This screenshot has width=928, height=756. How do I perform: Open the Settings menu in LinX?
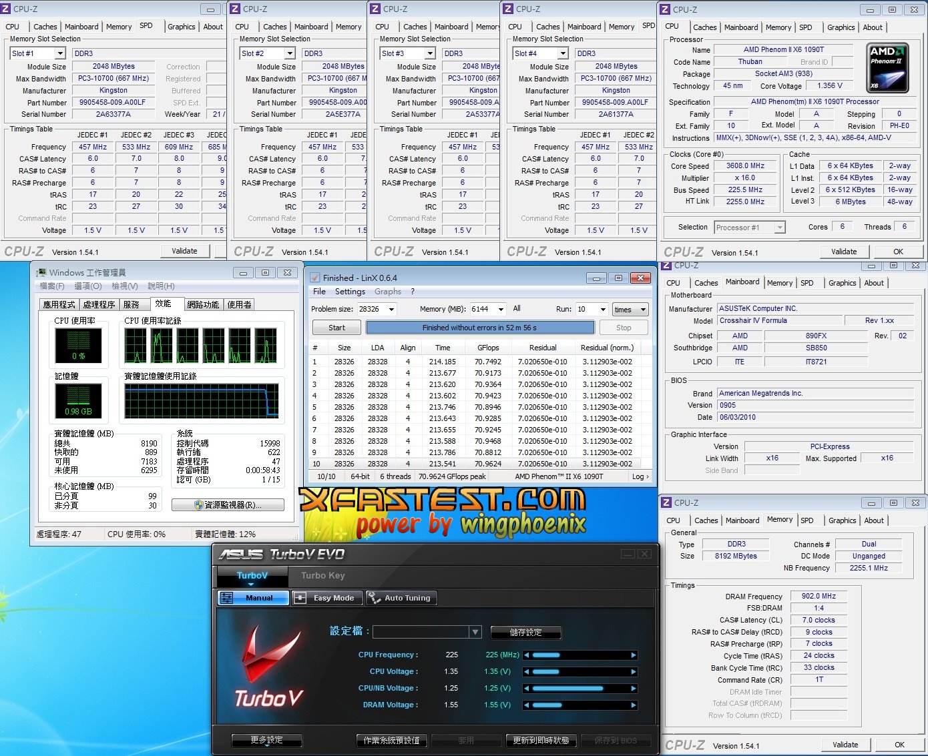(x=350, y=292)
